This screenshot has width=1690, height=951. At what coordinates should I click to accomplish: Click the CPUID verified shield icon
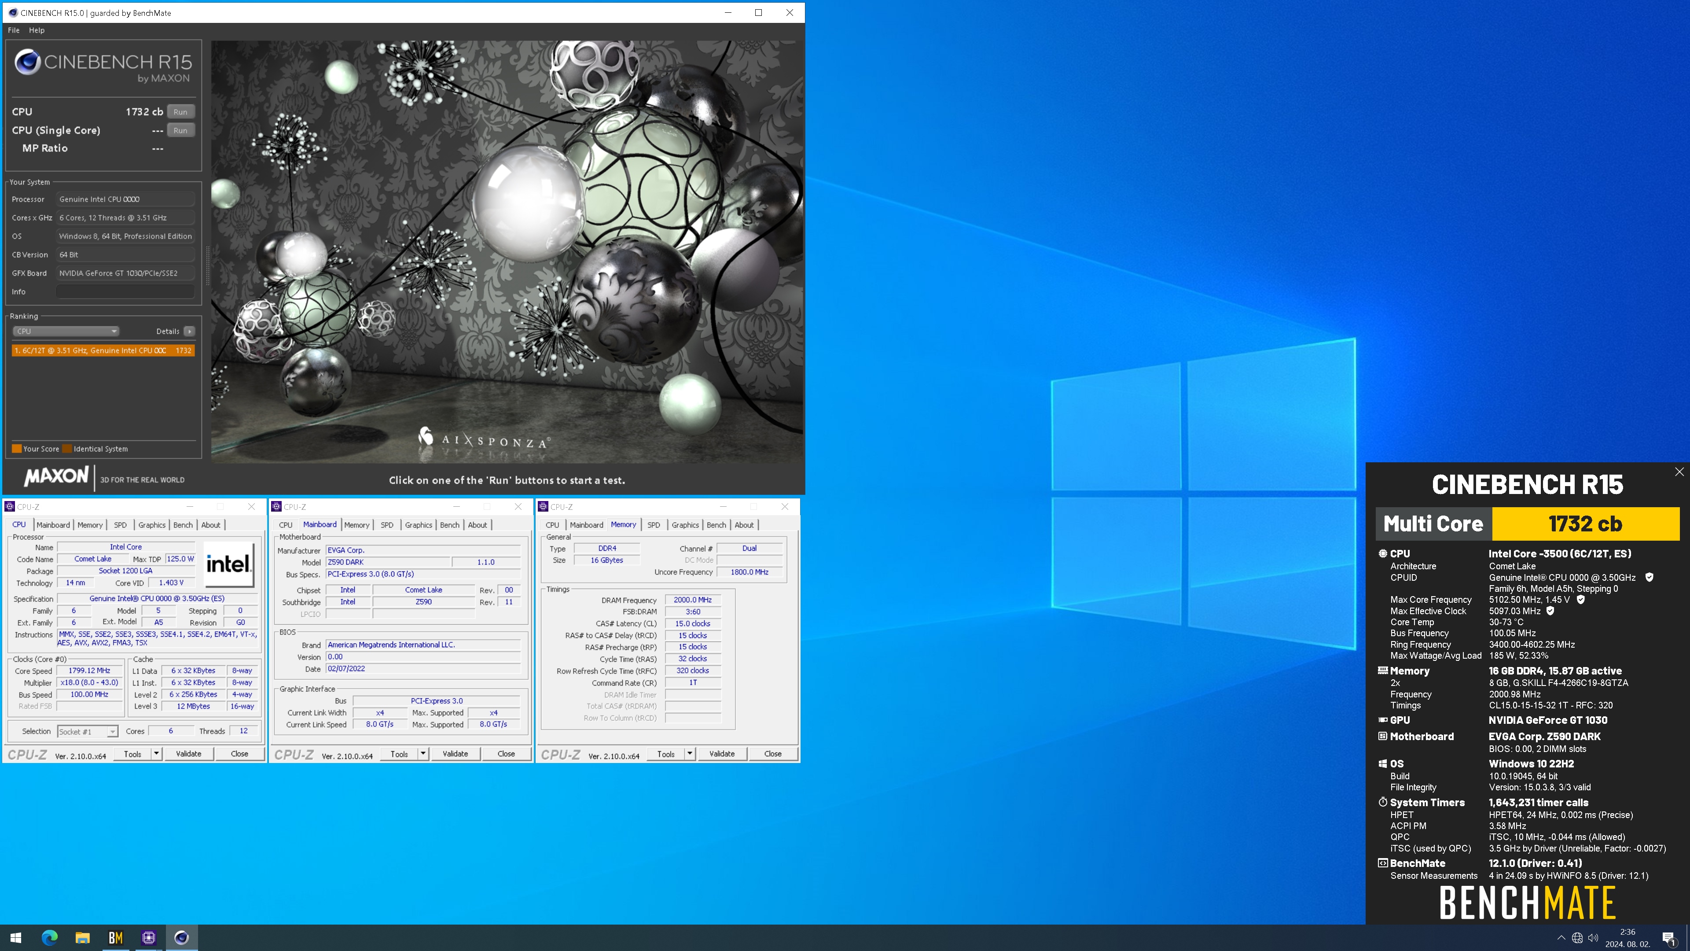[x=1650, y=577]
